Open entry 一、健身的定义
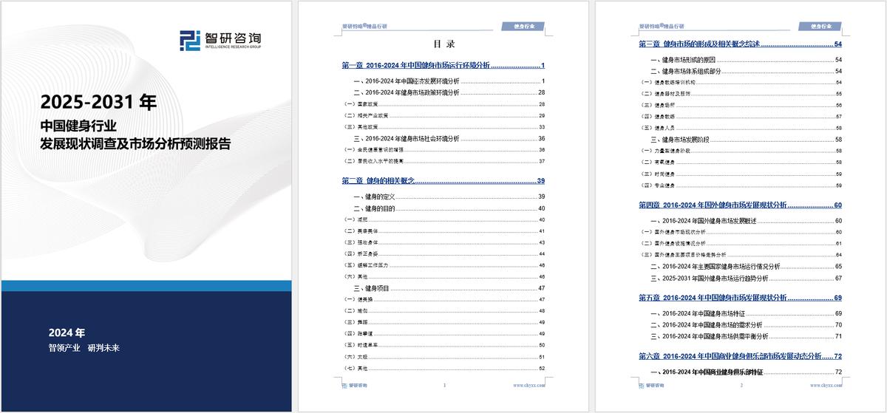The width and height of the screenshot is (887, 413). pyautogui.click(x=449, y=196)
